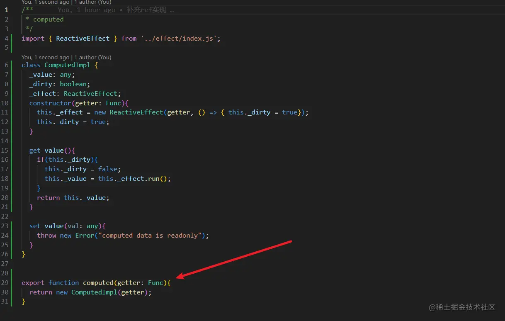
Task: Click line number 23 in the gutter
Action: click(5, 226)
